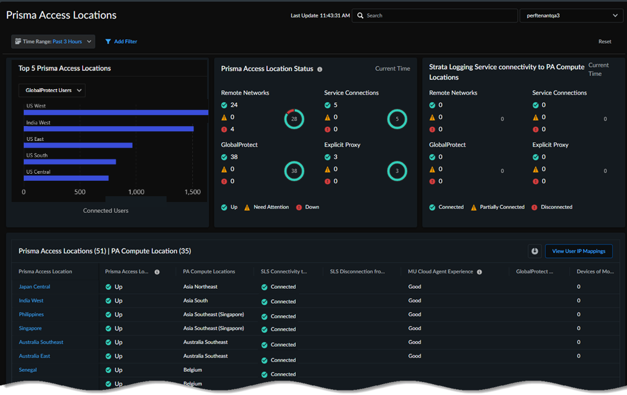This screenshot has width=627, height=395.
Task: Expand the GlobalProtect Users dropdown
Action: coord(51,91)
